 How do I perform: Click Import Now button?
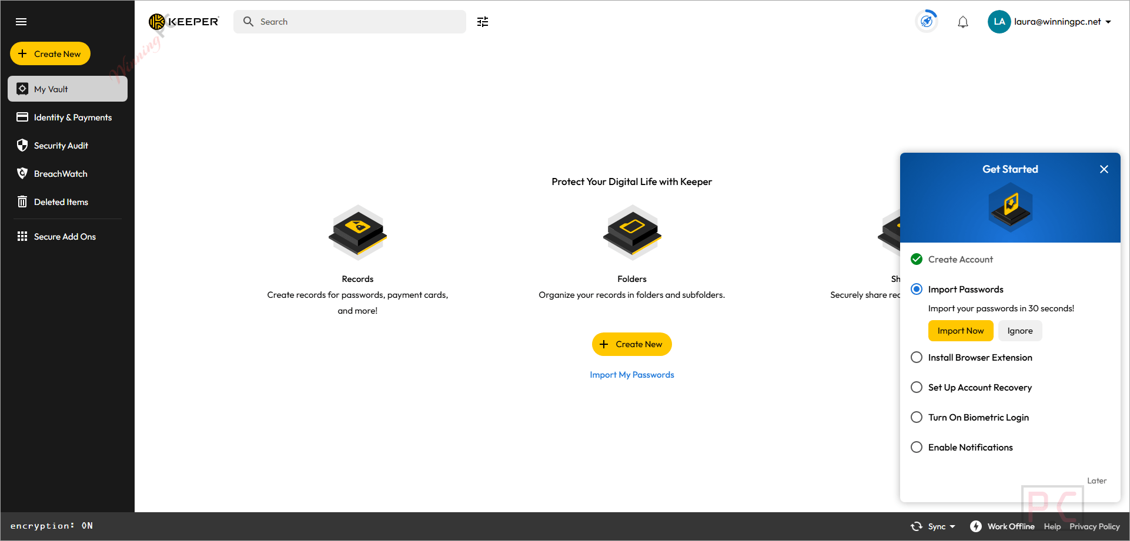coord(961,331)
